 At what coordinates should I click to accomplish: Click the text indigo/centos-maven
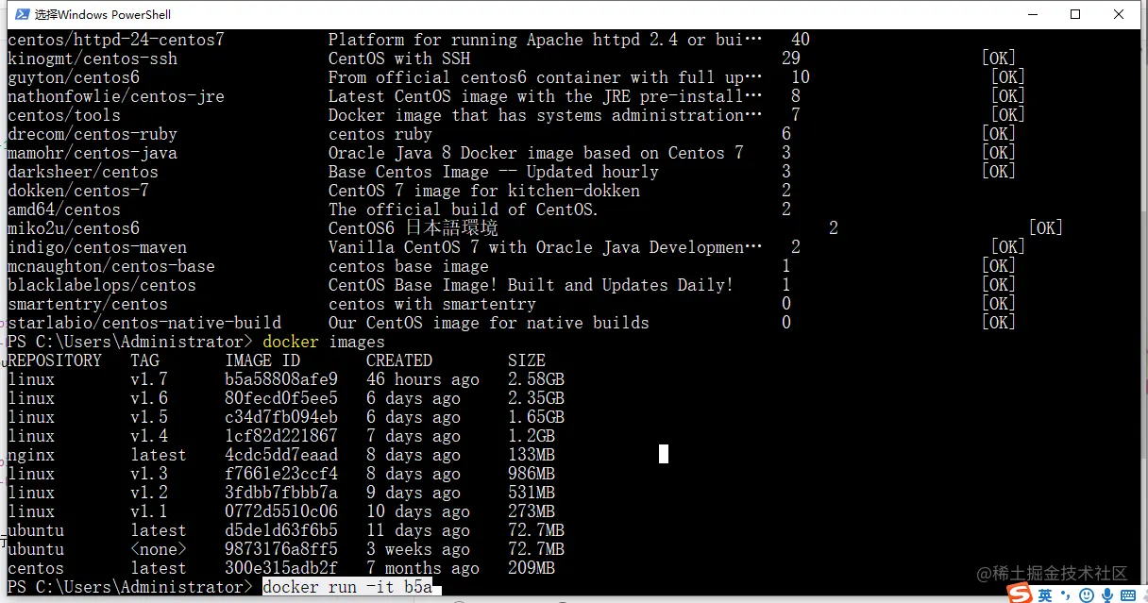click(x=97, y=247)
